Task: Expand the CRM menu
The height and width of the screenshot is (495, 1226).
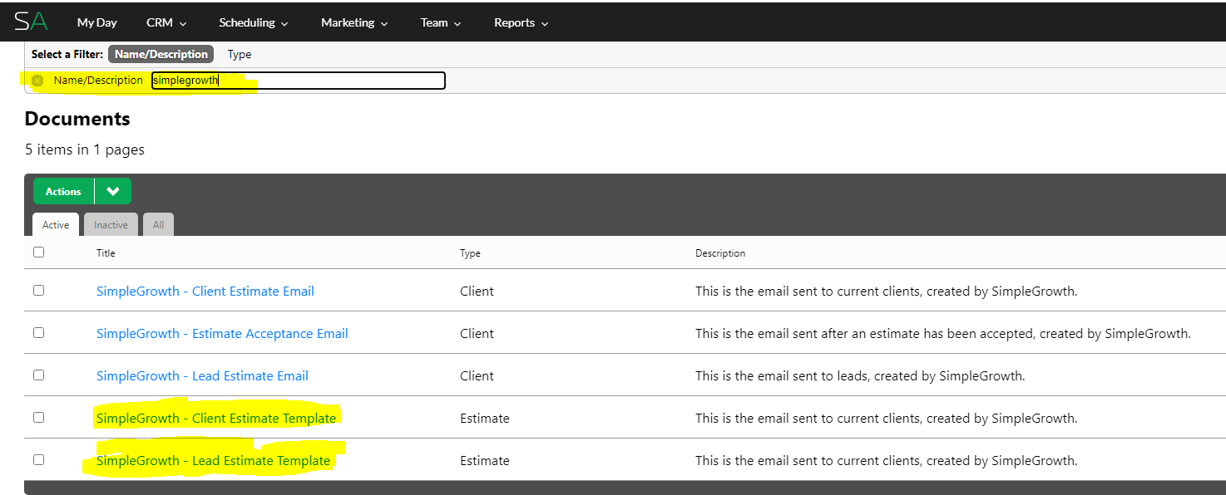Action: [166, 22]
